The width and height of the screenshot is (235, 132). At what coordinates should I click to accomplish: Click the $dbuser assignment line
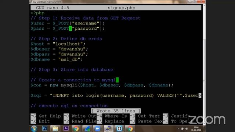[59, 49]
